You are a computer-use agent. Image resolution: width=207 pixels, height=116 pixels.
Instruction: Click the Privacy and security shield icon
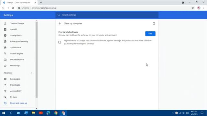(5, 42)
